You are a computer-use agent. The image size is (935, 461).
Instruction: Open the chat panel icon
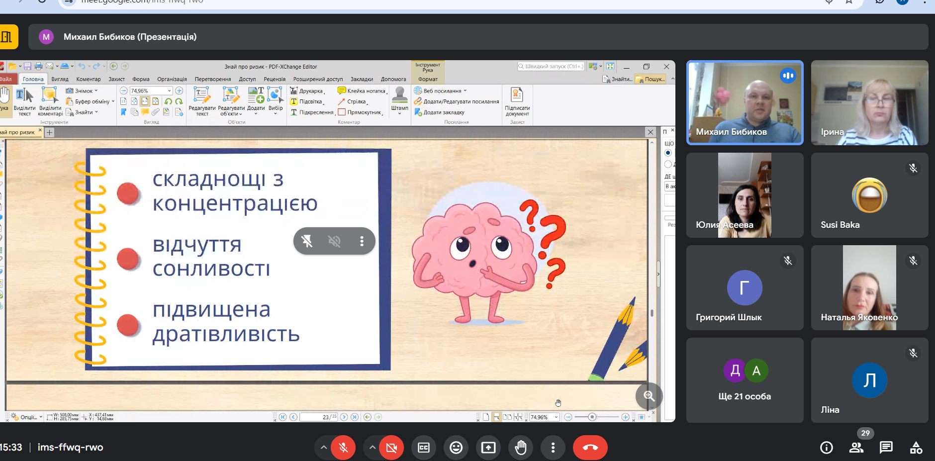pos(886,448)
